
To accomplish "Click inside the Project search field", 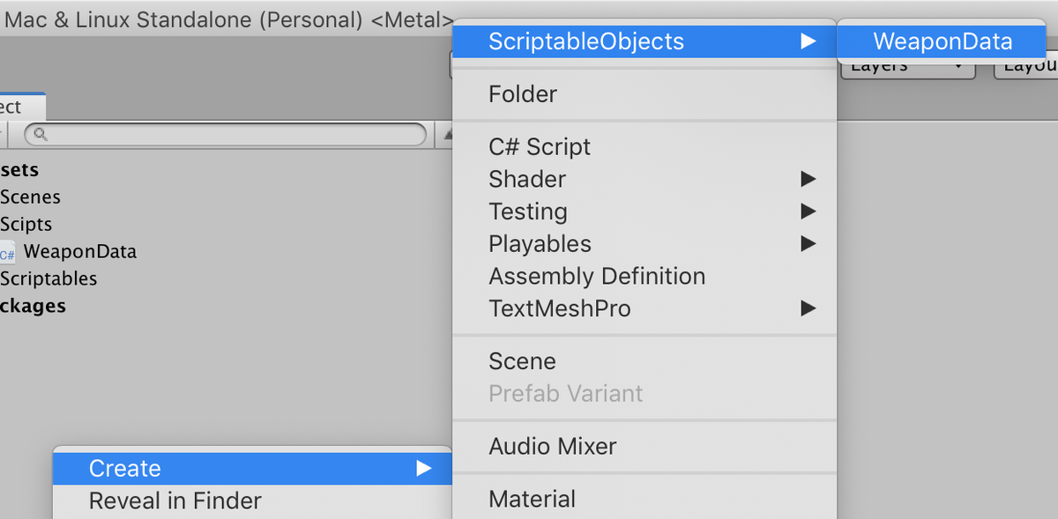I will tap(220, 135).
